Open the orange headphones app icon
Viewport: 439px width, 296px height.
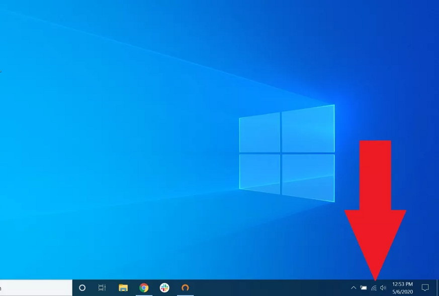click(x=185, y=287)
